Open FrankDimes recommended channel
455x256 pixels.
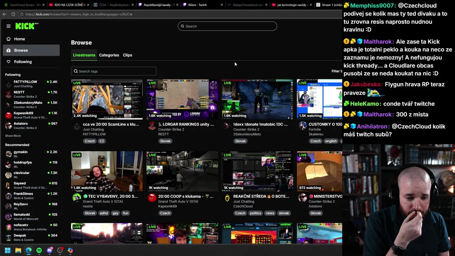tap(31, 196)
